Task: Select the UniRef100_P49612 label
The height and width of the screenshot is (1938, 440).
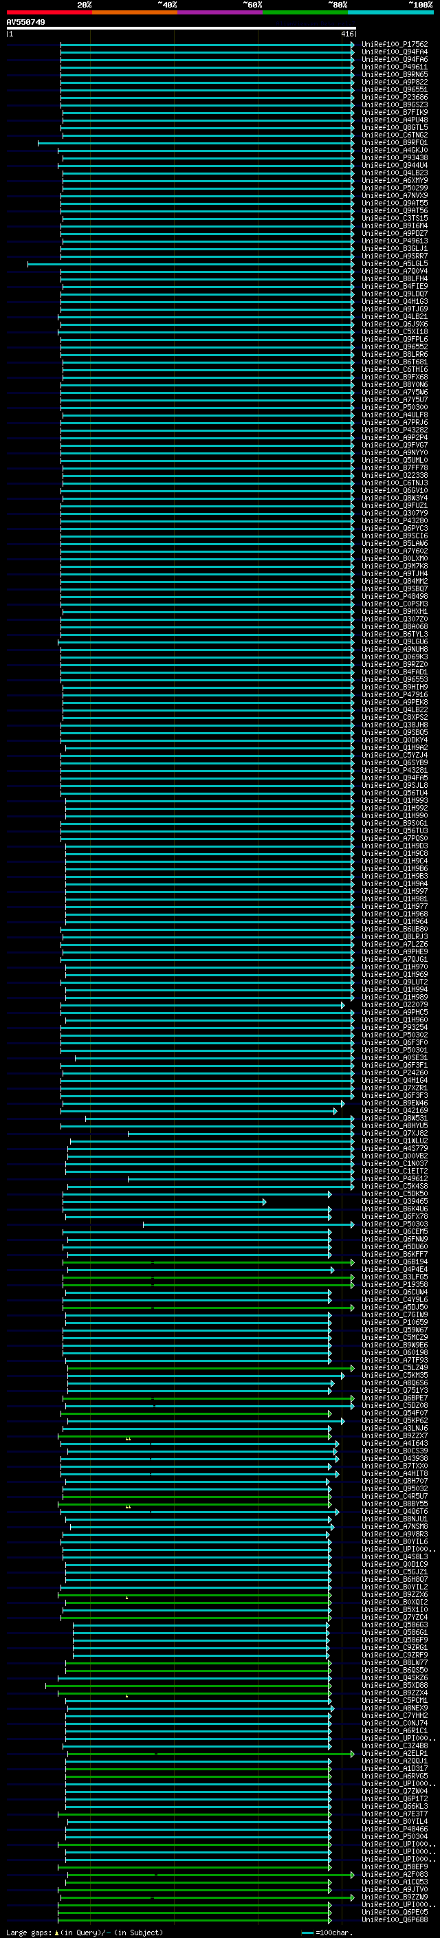Action: coord(395,1179)
